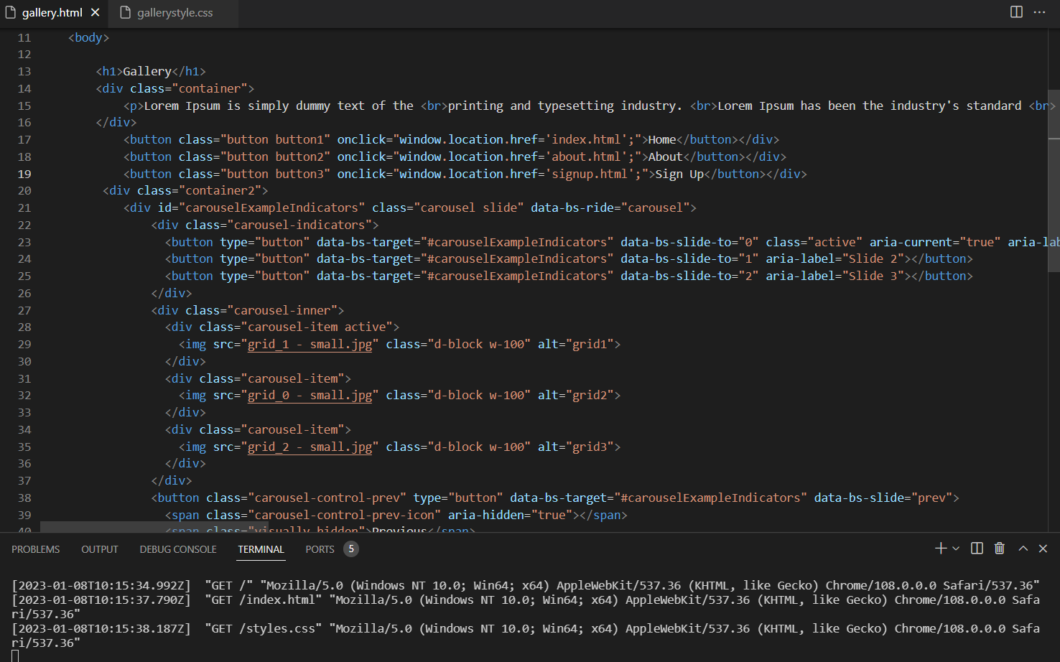Click the "carousel-item active" class value
The width and height of the screenshot is (1060, 662).
pos(317,327)
